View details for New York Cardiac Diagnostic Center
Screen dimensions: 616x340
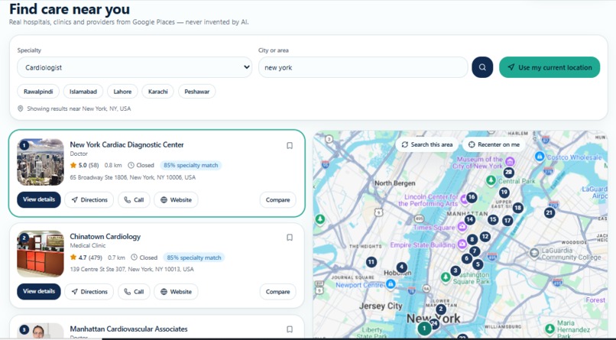[39, 199]
